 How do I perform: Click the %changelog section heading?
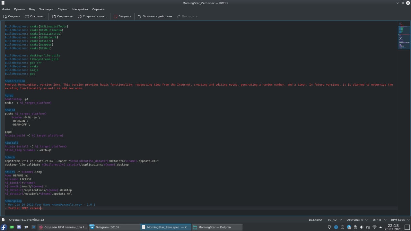point(13,201)
